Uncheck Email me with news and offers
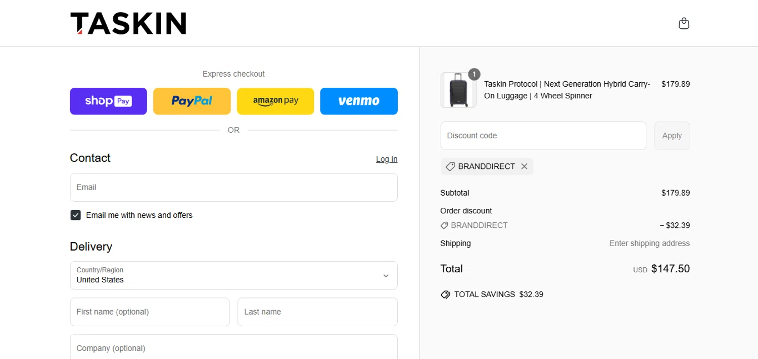The width and height of the screenshot is (758, 359). pos(75,215)
